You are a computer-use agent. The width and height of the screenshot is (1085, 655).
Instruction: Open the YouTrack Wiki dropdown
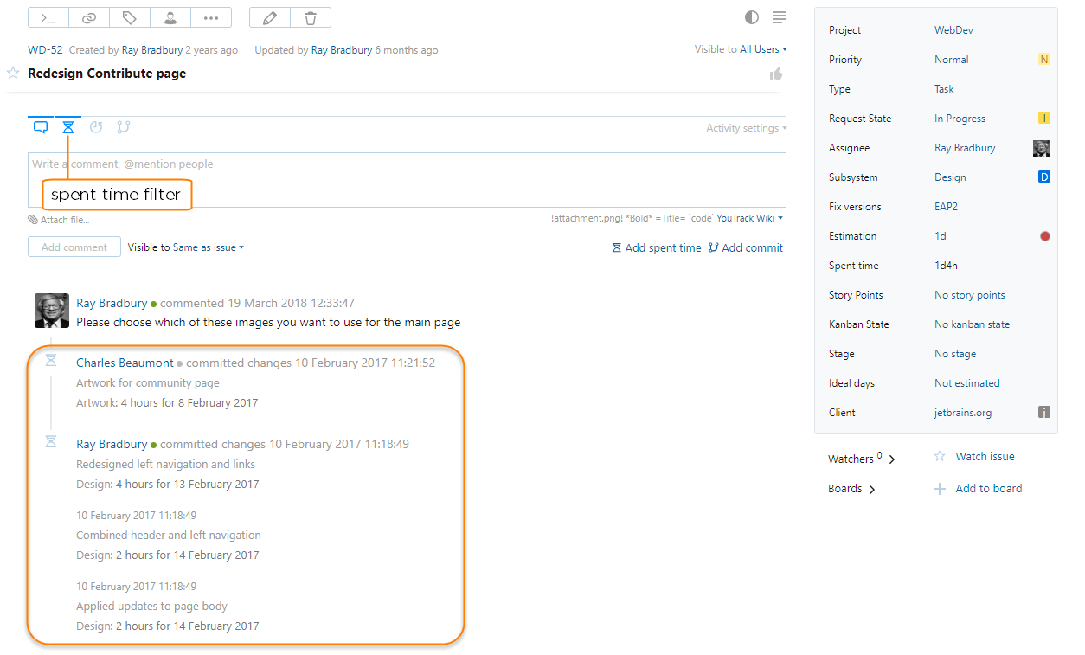(x=749, y=218)
